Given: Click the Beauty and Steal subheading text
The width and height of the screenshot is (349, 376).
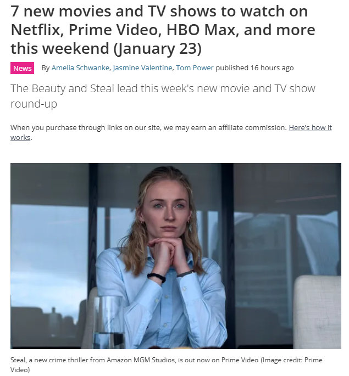Looking at the screenshot, I should 163,96.
